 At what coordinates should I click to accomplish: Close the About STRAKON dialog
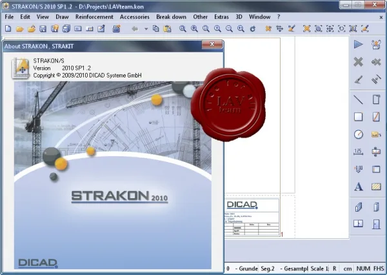point(212,45)
